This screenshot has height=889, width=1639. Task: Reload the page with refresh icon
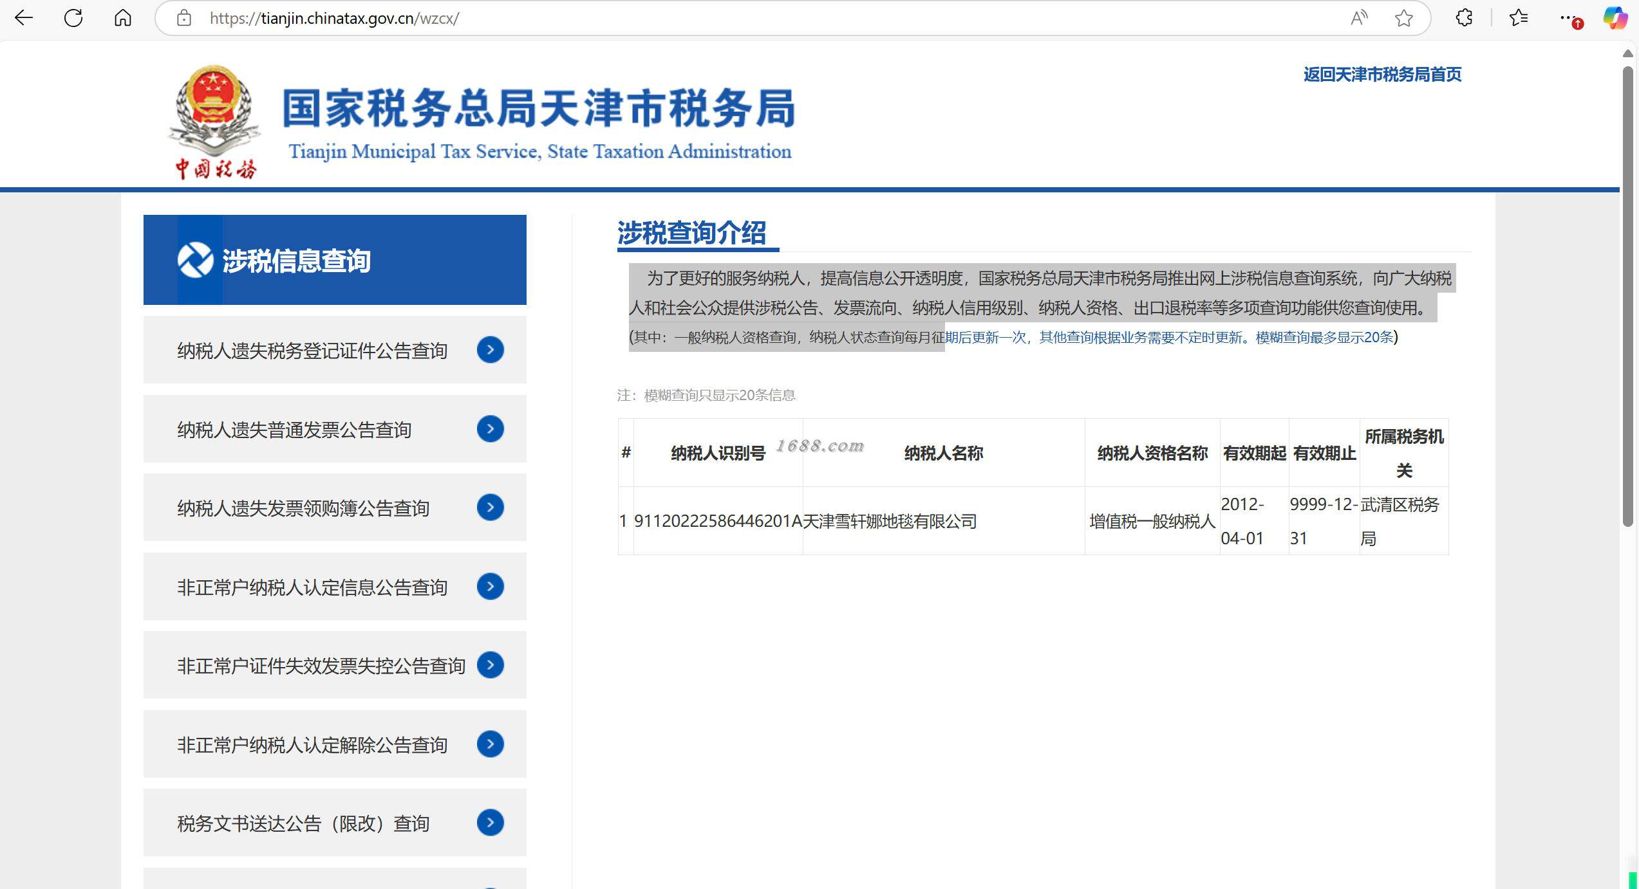73,18
